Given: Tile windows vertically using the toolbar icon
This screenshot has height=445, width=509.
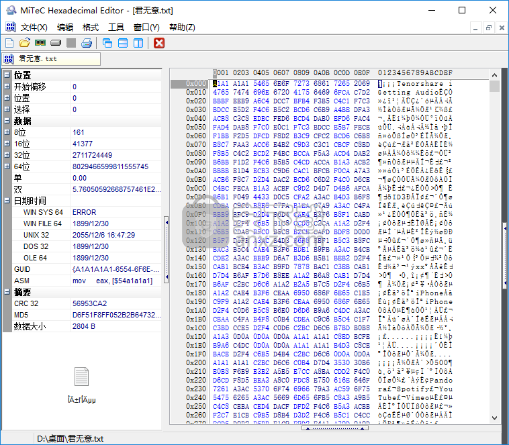Looking at the screenshot, I should [x=138, y=43].
